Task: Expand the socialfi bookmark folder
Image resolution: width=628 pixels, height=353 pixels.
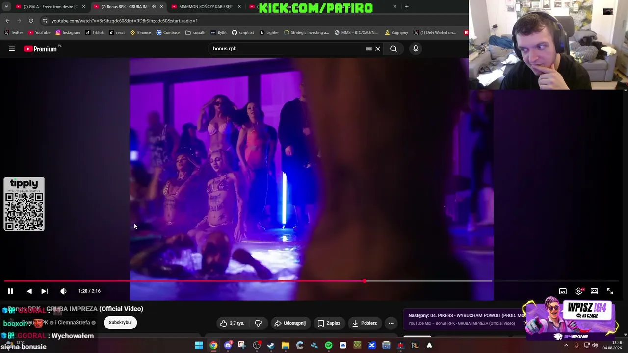Action: point(195,33)
